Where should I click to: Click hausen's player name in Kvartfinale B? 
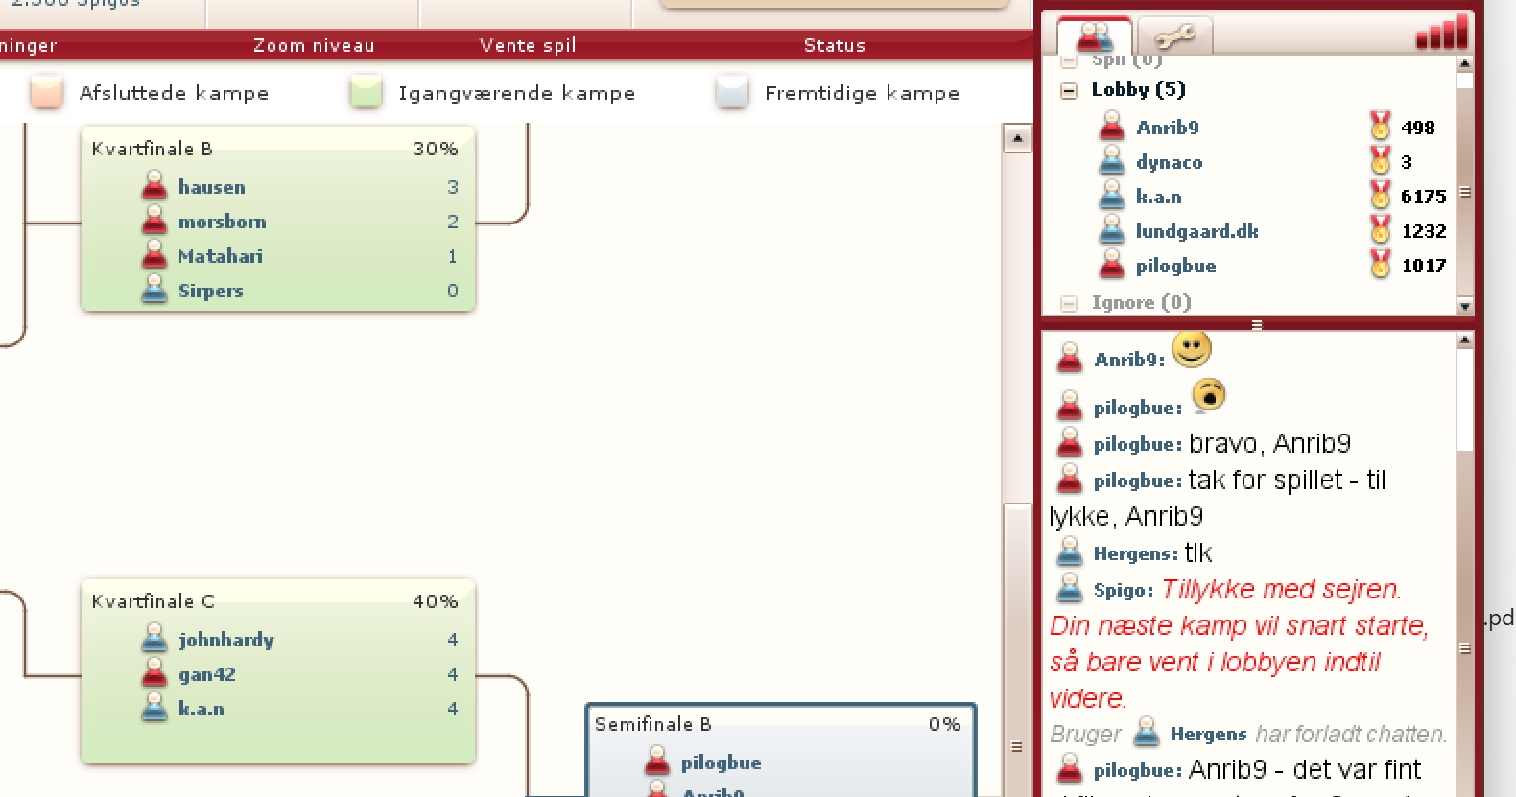211,187
